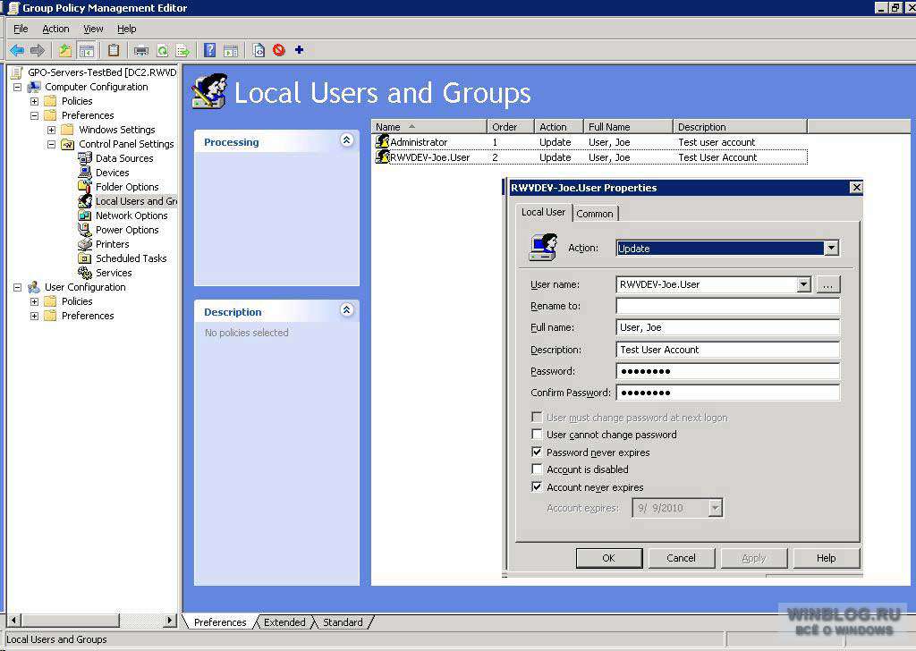
Task: Open the Action dropdown set to Update
Action: [831, 248]
